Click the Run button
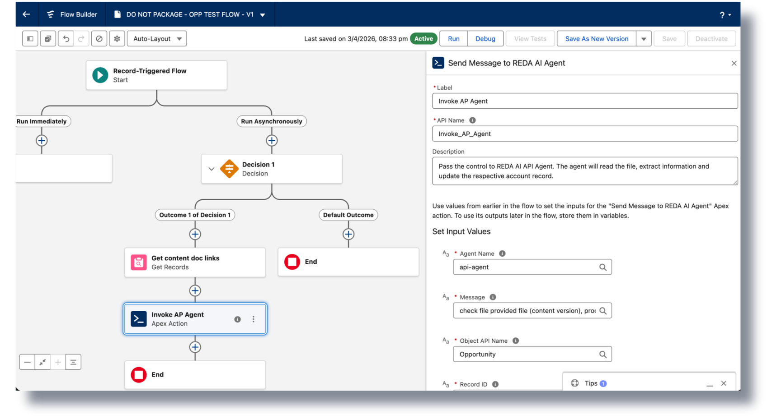Screen dimensions: 781x419 [453, 38]
